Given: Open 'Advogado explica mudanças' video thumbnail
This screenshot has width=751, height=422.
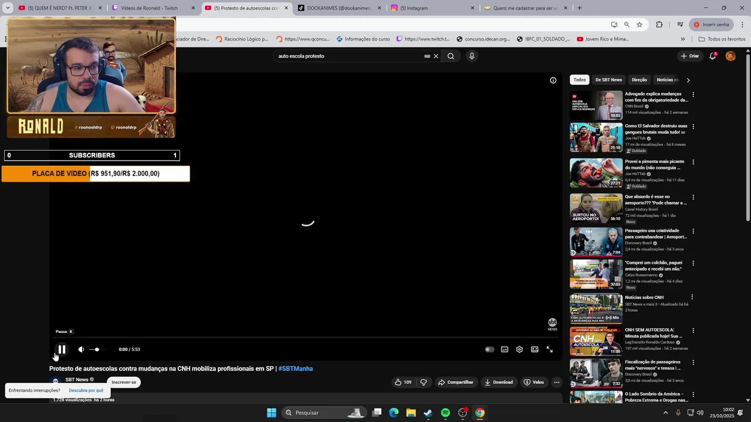Looking at the screenshot, I should pyautogui.click(x=596, y=105).
